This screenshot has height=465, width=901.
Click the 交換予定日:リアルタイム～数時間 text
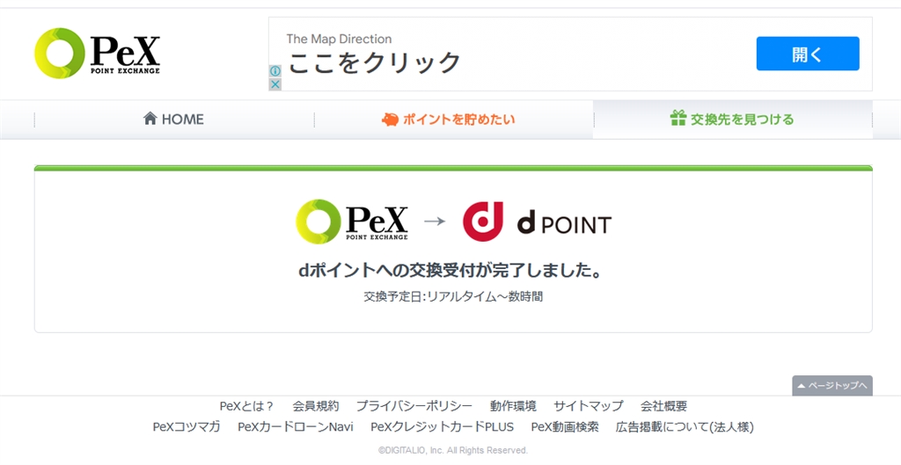(453, 297)
